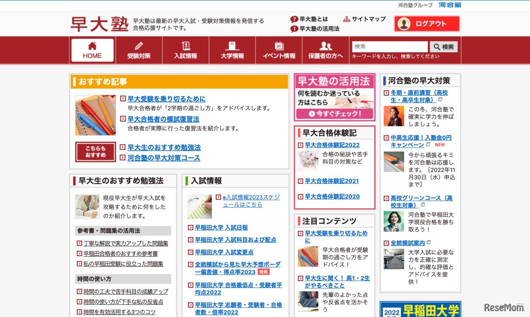530x317 pixels.
Task: Click the pens thumbnail in 注目コンテンツ
Action: 308,257
